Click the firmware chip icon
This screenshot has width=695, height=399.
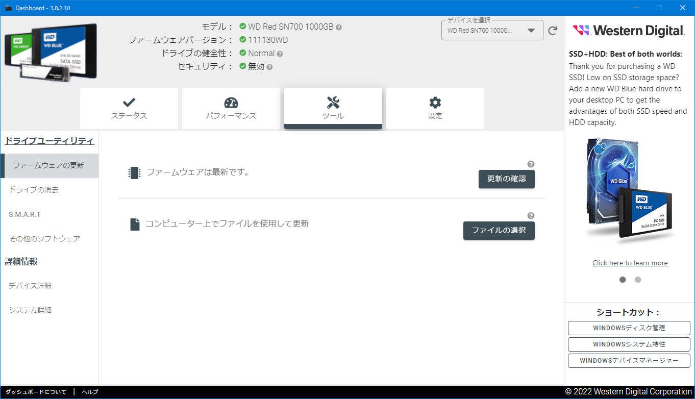(134, 172)
